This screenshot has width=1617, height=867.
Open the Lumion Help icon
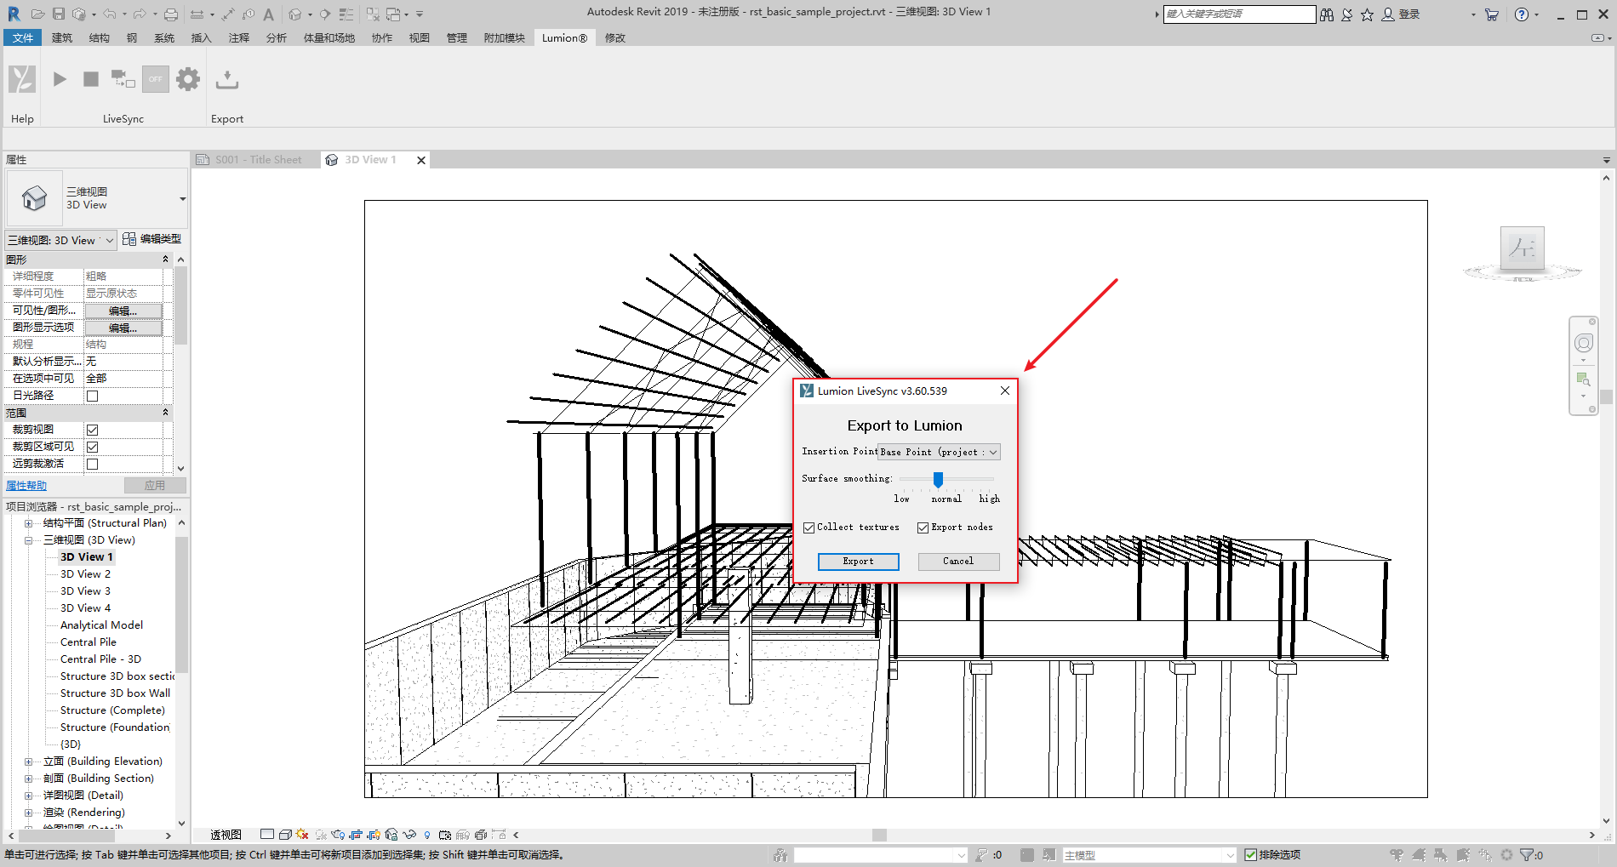[x=22, y=79]
